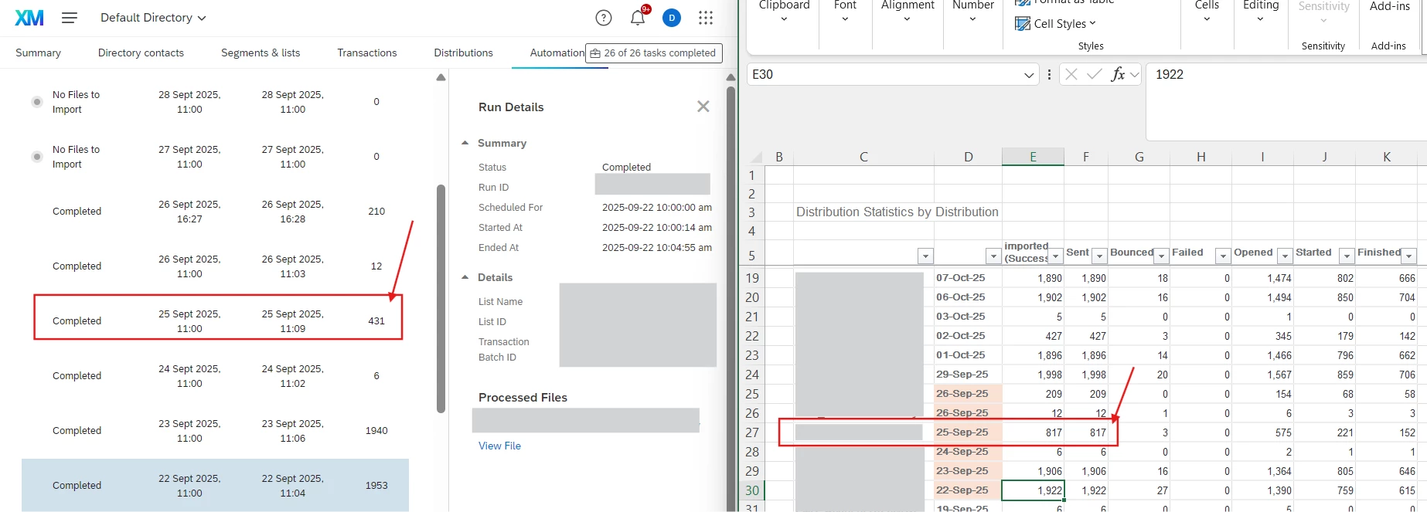Open the column D date filter dropdown
This screenshot has width=1427, height=512.
993,256
